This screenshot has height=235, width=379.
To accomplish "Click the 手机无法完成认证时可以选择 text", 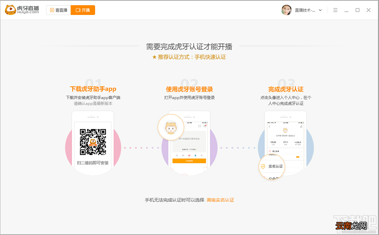I will [175, 200].
